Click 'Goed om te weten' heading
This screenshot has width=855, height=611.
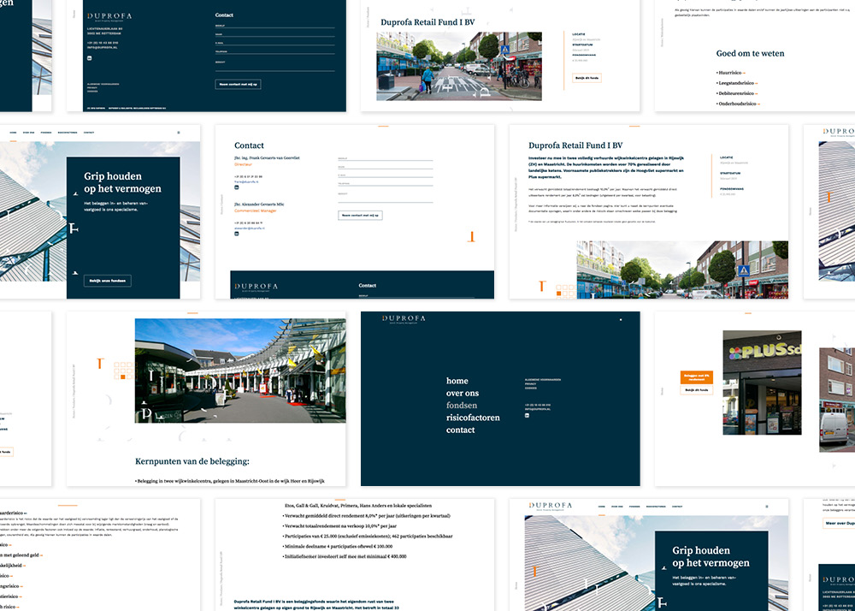click(x=751, y=53)
